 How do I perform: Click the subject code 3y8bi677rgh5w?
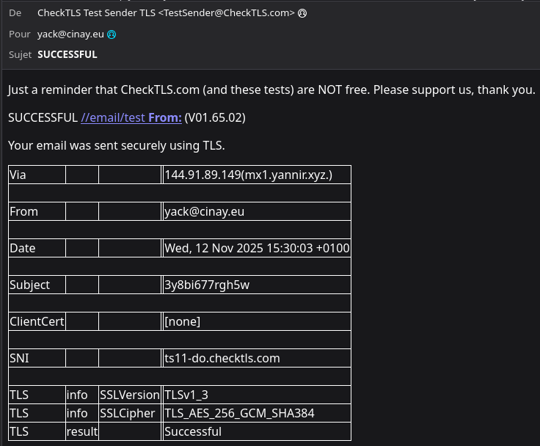(207, 285)
